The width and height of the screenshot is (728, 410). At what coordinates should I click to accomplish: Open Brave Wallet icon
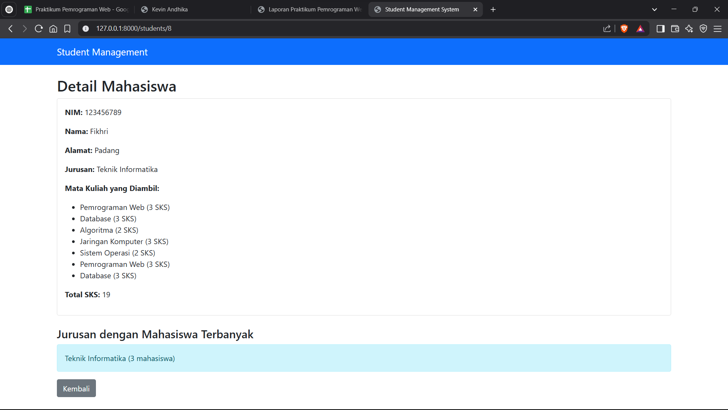coord(675,28)
